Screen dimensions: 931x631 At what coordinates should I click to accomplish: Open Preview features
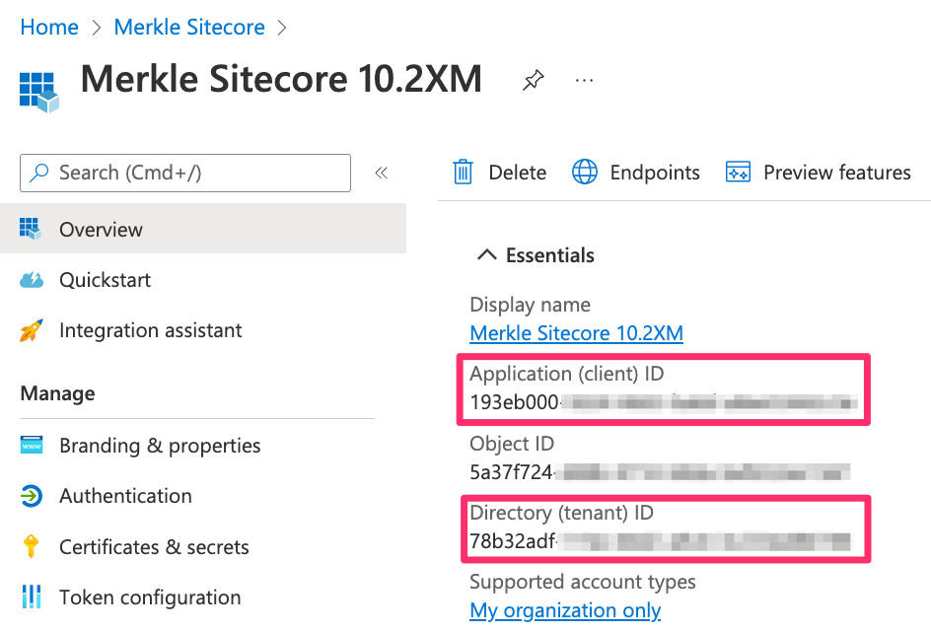pos(837,173)
